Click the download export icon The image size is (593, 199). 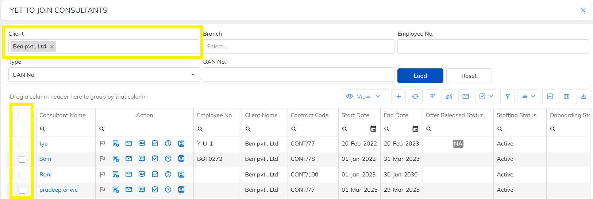pyautogui.click(x=583, y=96)
